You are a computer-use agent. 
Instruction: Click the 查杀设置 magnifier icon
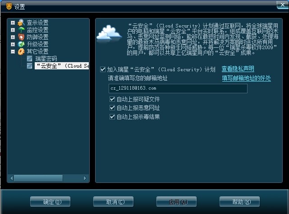(21, 23)
